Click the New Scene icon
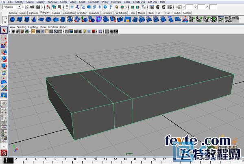 [x=26, y=7]
